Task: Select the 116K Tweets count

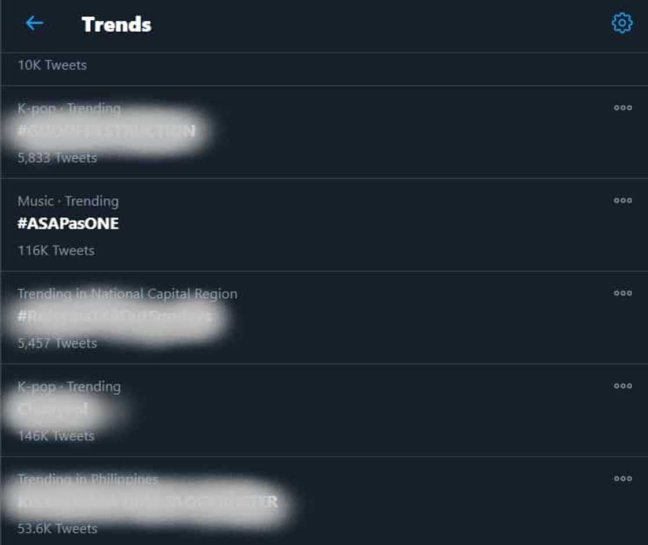Action: tap(56, 251)
